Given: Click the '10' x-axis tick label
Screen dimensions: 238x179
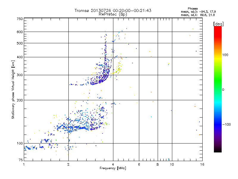Looking at the screenshot, I should pyautogui.click(x=172, y=164).
